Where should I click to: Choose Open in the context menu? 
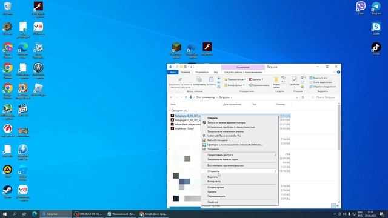click(239, 118)
